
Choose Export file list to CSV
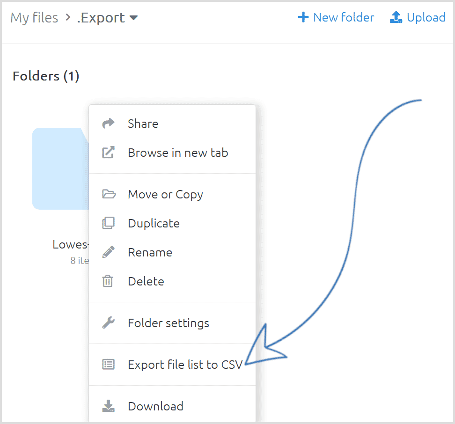[x=185, y=365]
